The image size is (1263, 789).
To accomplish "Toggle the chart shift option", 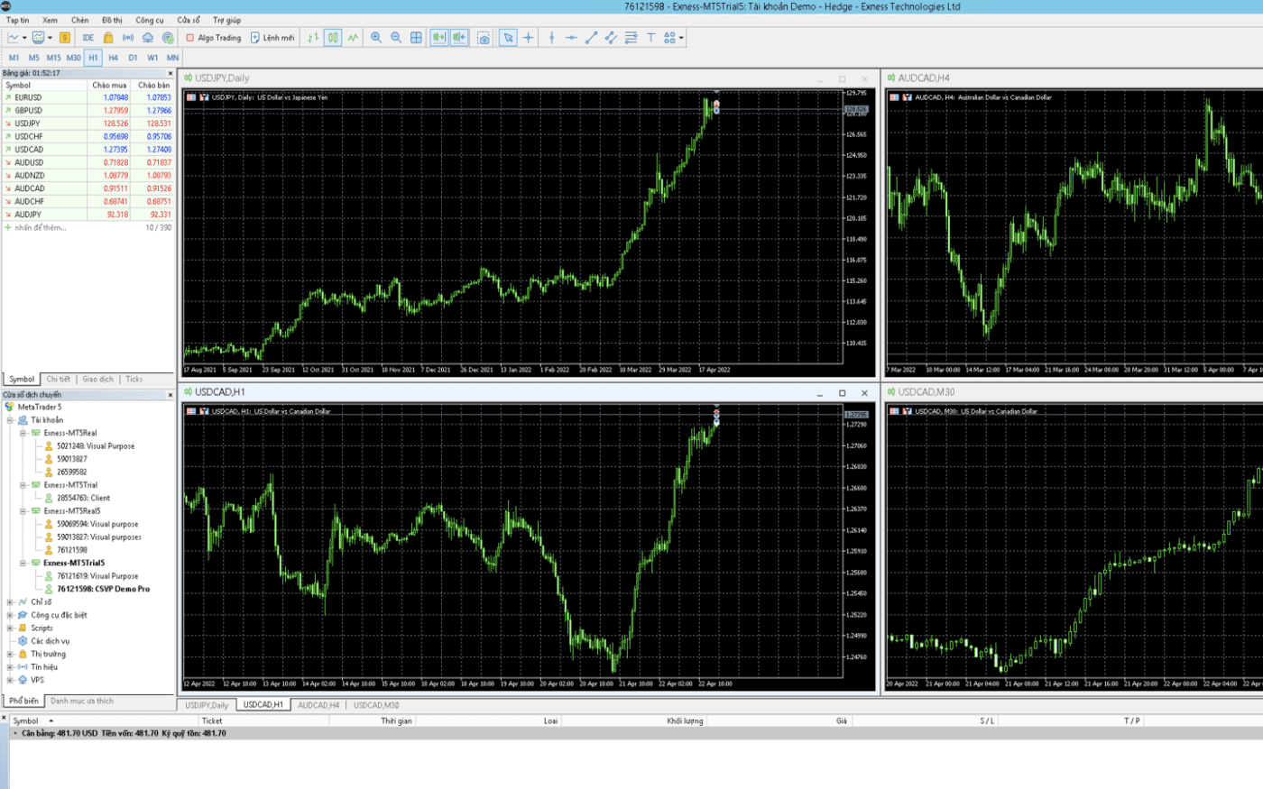I will [x=459, y=38].
